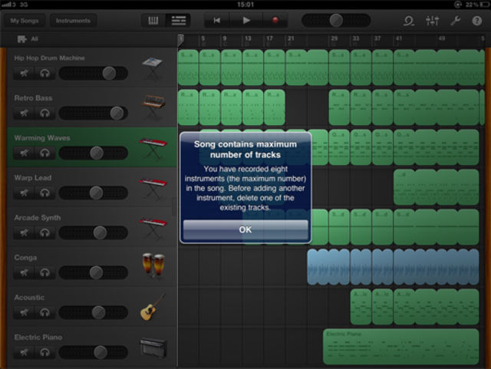Go to beginning of song
The height and width of the screenshot is (369, 491).
(216, 21)
